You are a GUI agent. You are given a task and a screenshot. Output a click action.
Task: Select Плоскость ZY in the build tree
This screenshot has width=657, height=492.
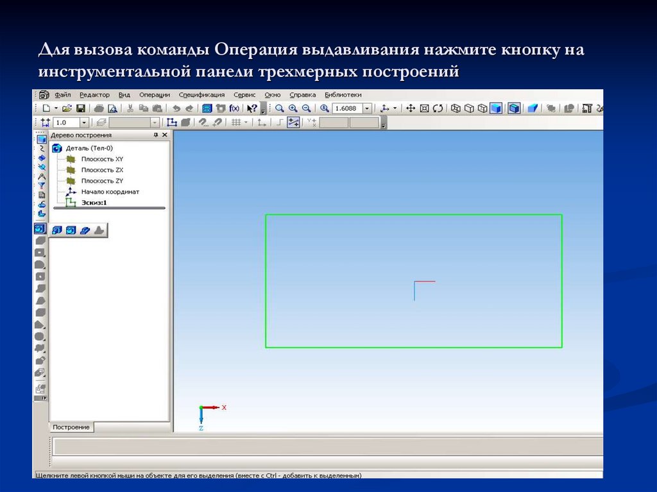coord(102,181)
